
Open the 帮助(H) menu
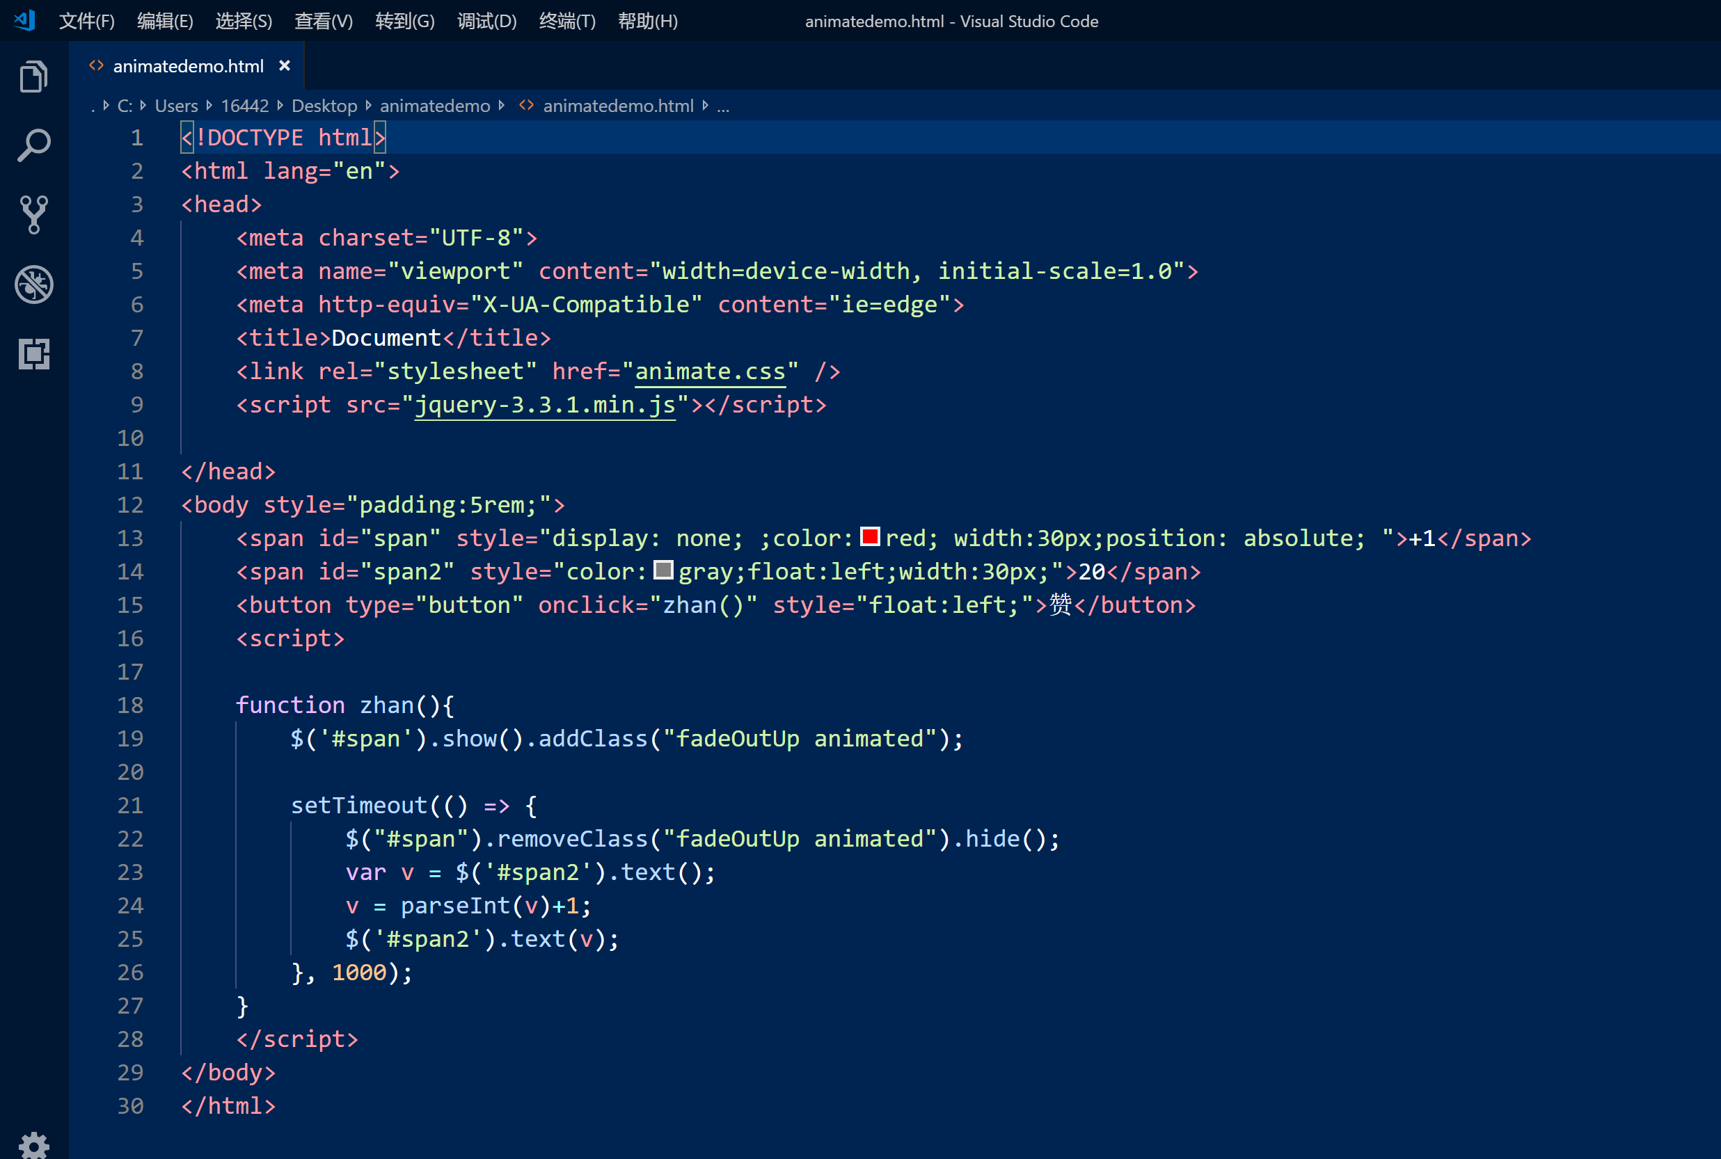point(648,21)
